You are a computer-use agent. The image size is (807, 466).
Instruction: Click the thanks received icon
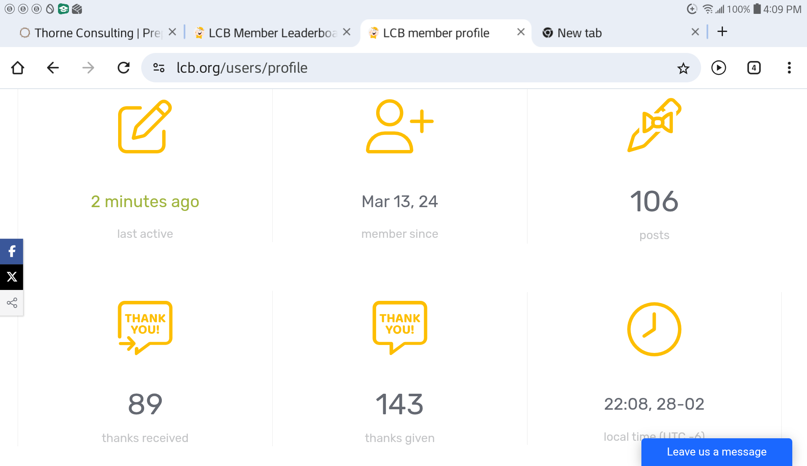tap(145, 328)
